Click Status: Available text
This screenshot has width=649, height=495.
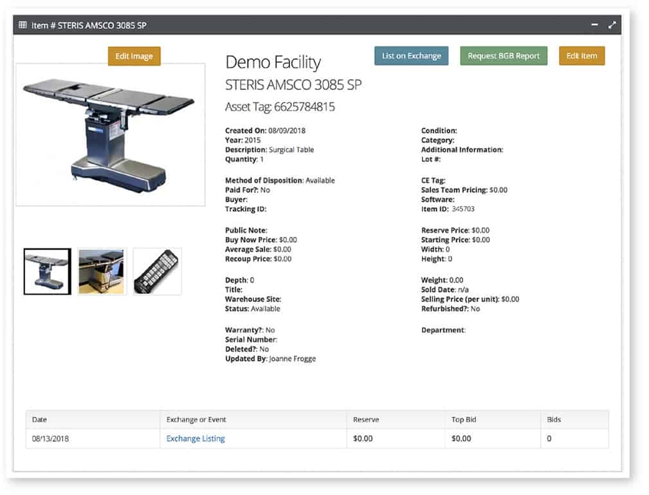point(253,309)
